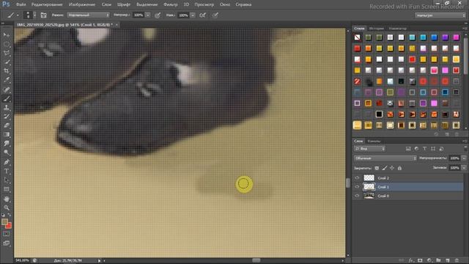Select the Dodge tool

(x=7, y=153)
